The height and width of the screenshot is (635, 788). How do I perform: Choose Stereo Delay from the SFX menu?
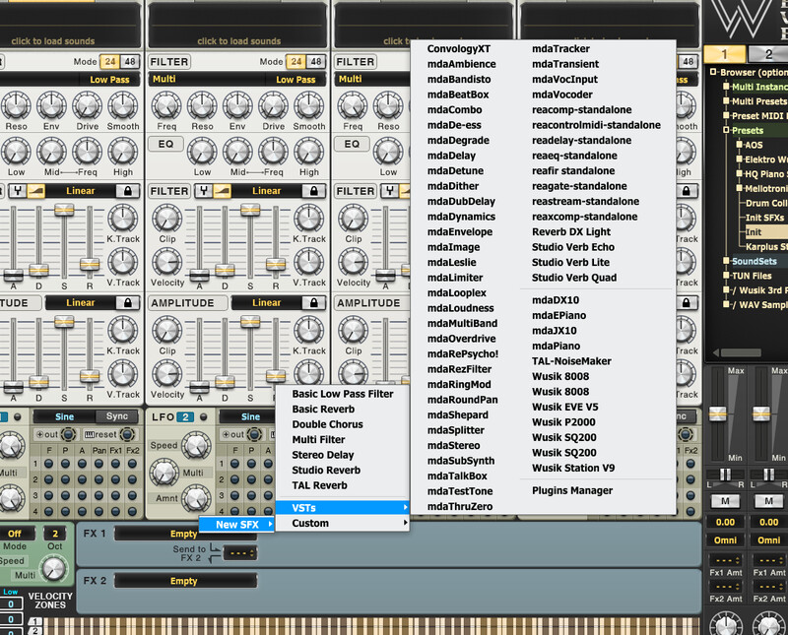pyautogui.click(x=342, y=455)
